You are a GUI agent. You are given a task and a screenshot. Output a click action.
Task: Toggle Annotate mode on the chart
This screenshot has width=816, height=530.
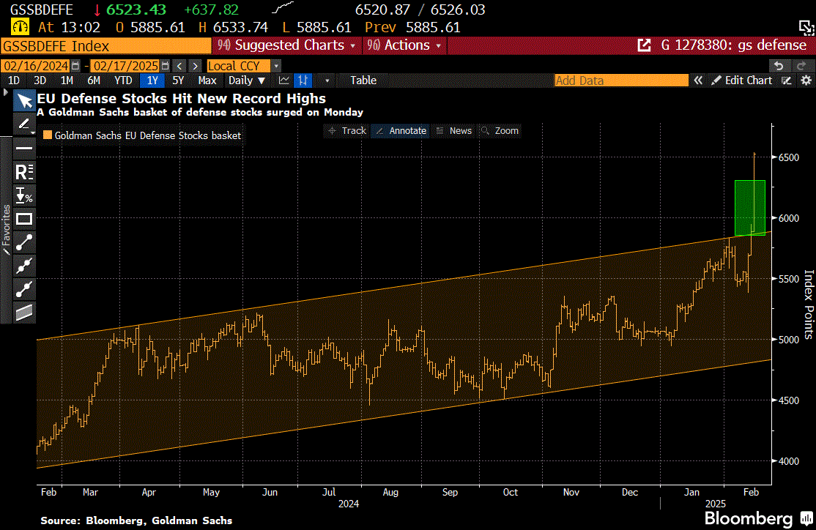pyautogui.click(x=401, y=130)
